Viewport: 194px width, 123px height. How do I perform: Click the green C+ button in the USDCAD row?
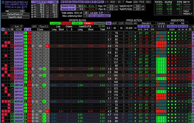pos(44,115)
